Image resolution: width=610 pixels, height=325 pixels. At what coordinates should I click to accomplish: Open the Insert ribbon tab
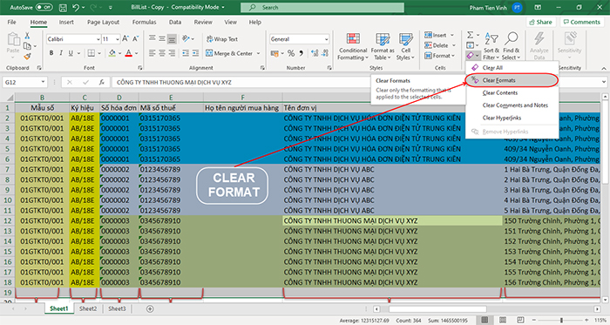click(x=66, y=22)
